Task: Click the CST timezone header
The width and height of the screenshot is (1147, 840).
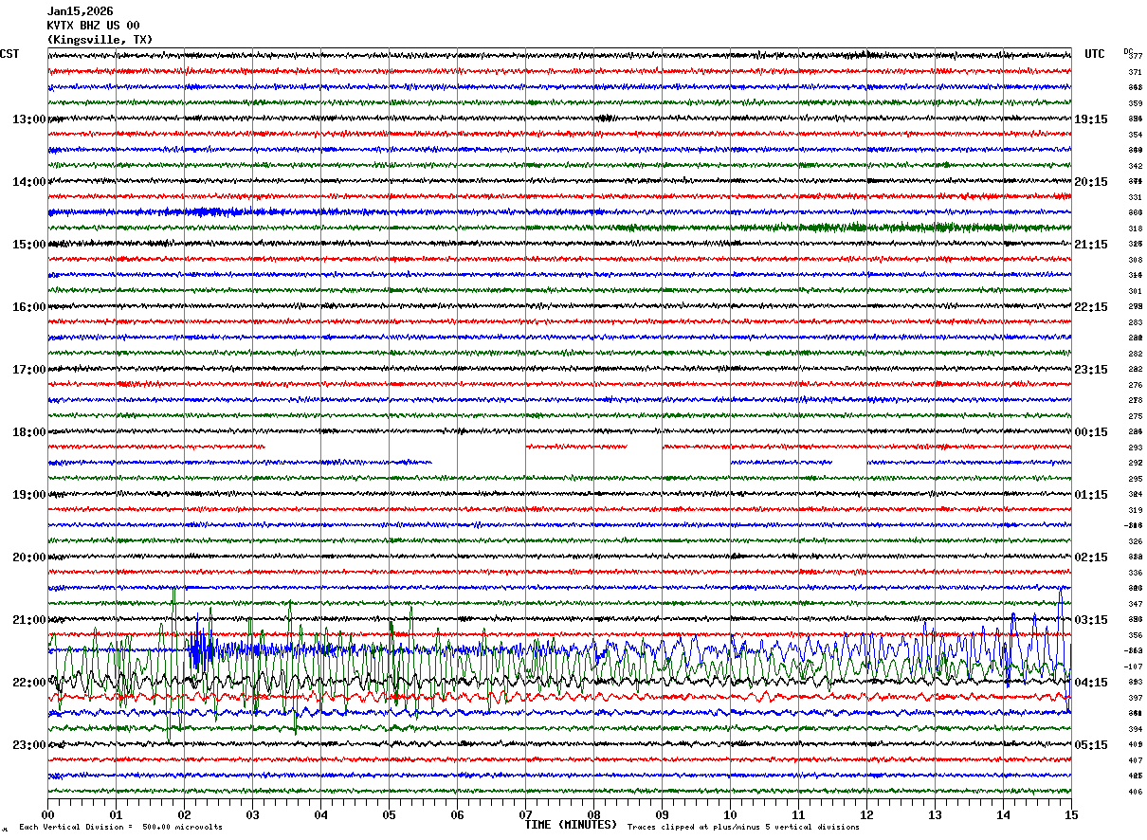Action: [x=9, y=54]
